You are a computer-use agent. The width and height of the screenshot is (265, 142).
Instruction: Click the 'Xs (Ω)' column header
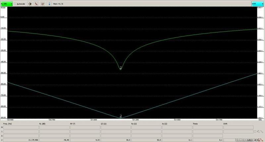pyautogui.click(x=164, y=124)
